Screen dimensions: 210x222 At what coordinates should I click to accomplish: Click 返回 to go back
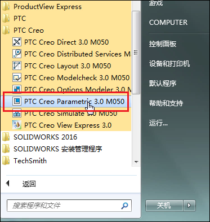[x=29, y=184]
